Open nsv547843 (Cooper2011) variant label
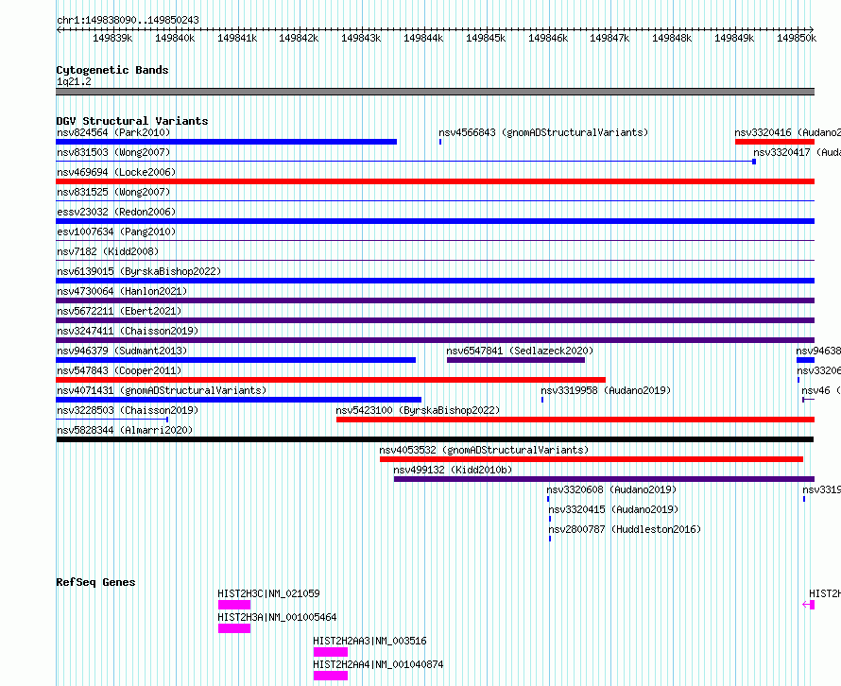 [x=119, y=370]
